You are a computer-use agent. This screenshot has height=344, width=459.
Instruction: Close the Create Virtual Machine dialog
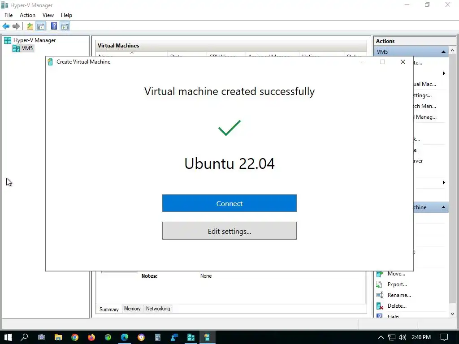tap(403, 62)
